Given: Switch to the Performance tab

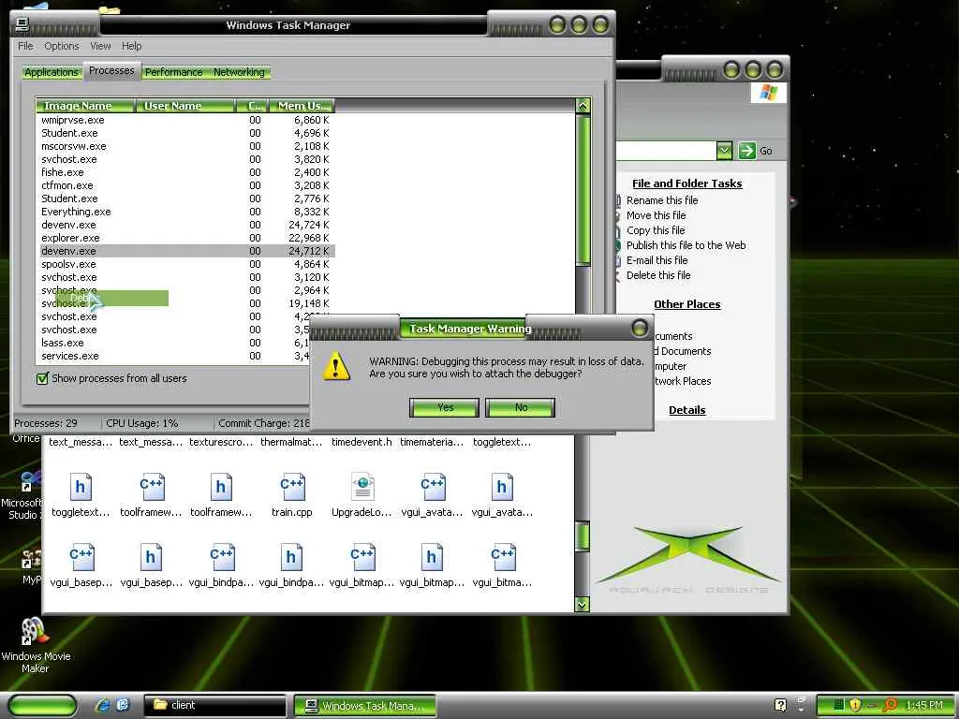Looking at the screenshot, I should (173, 72).
